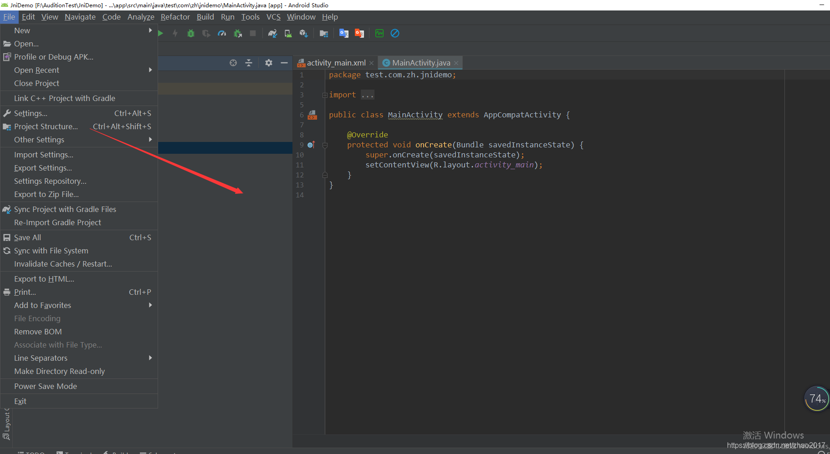
Task: Open the Build menu
Action: coord(205,17)
